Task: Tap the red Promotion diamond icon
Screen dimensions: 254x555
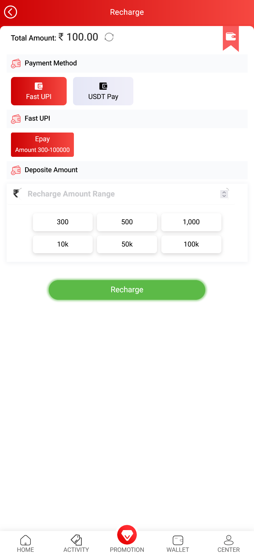Action: click(x=127, y=535)
